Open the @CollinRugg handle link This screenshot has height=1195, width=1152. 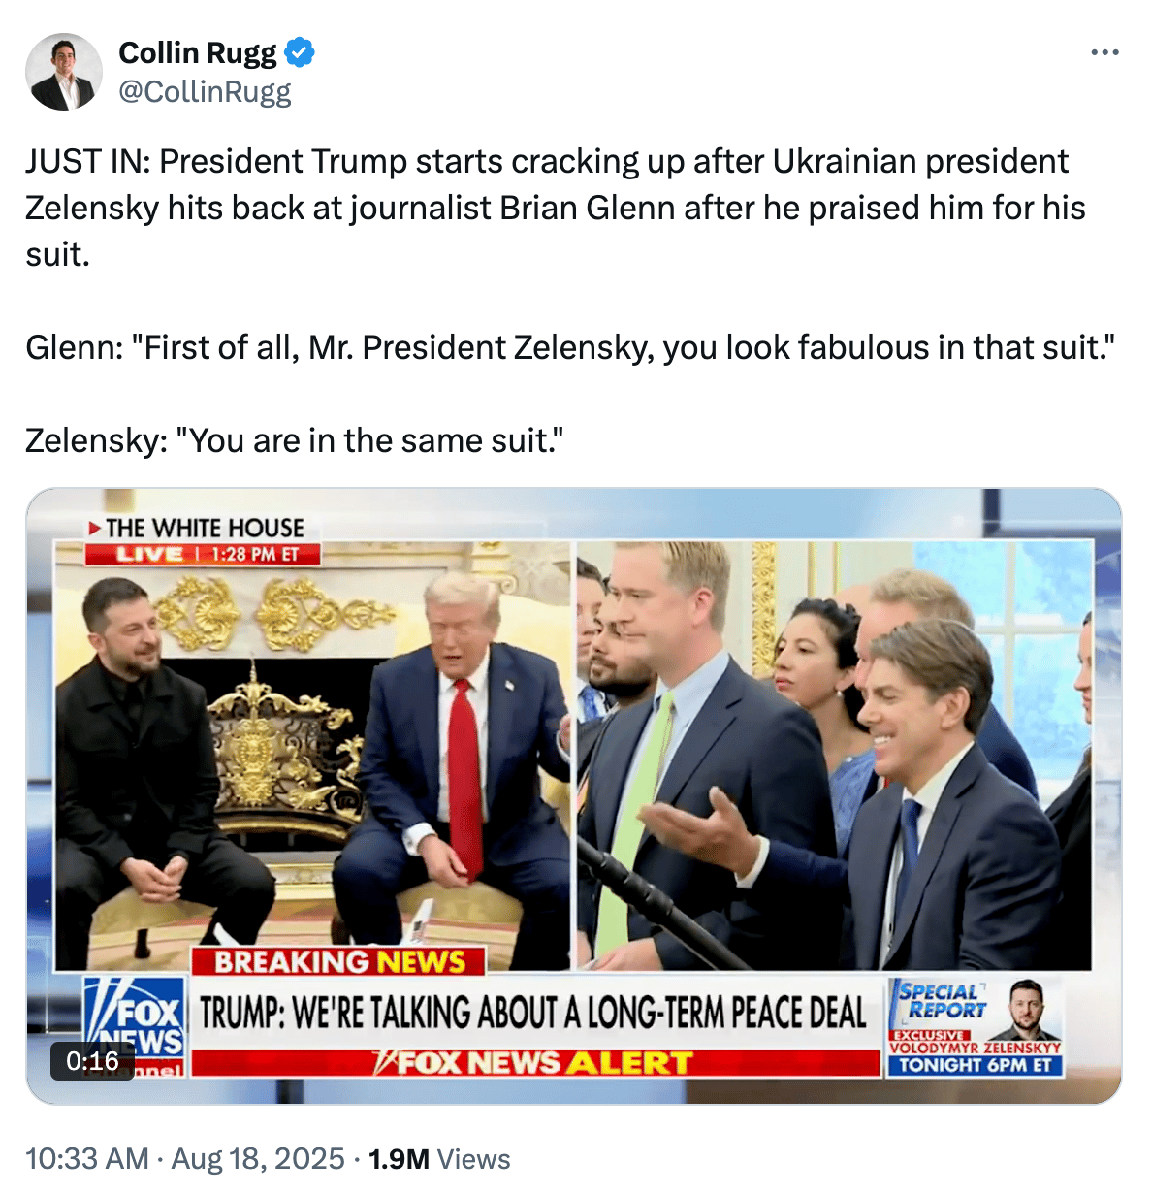(x=205, y=91)
